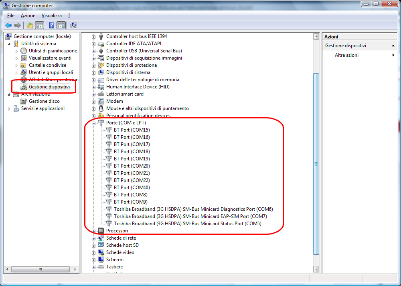Click the Show/Hide action pane toolbar icon
The height and width of the screenshot is (286, 401).
coord(61,25)
